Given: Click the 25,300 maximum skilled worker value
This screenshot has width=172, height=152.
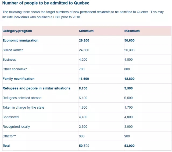Looking at the screenshot, I should pyautogui.click(x=129, y=50).
